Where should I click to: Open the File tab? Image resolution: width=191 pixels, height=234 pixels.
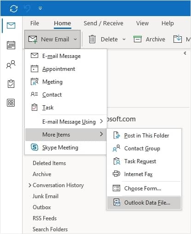[x=35, y=23]
